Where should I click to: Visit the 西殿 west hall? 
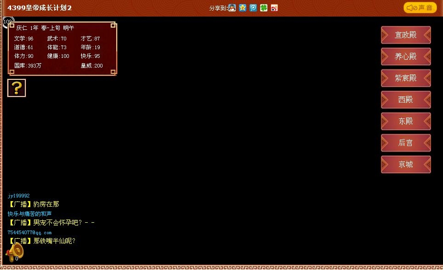pos(406,100)
